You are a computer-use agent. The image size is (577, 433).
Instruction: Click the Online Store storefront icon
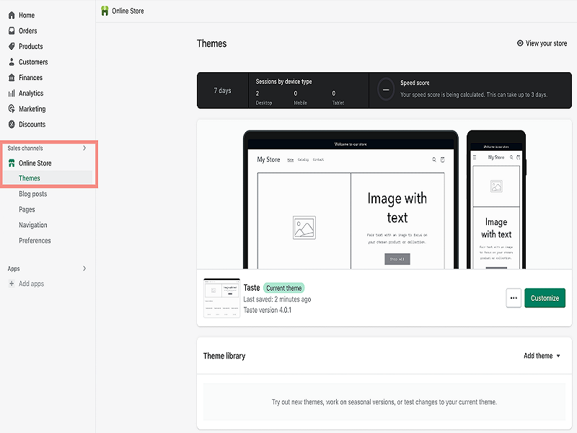(10, 162)
